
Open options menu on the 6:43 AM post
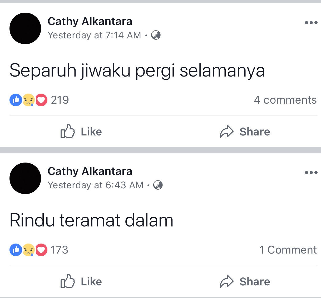pyautogui.click(x=311, y=173)
